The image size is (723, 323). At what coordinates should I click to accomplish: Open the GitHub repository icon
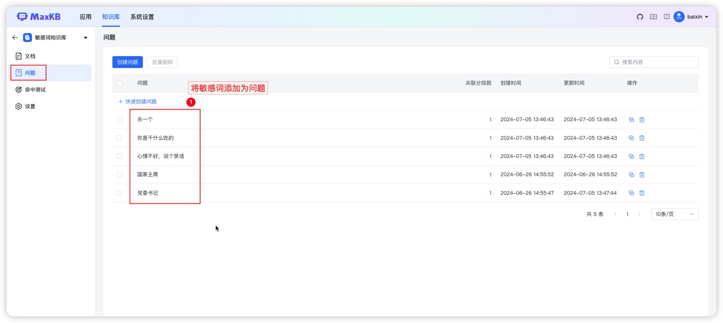click(640, 17)
